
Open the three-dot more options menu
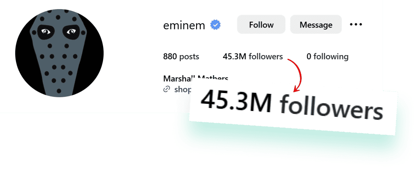coord(355,24)
